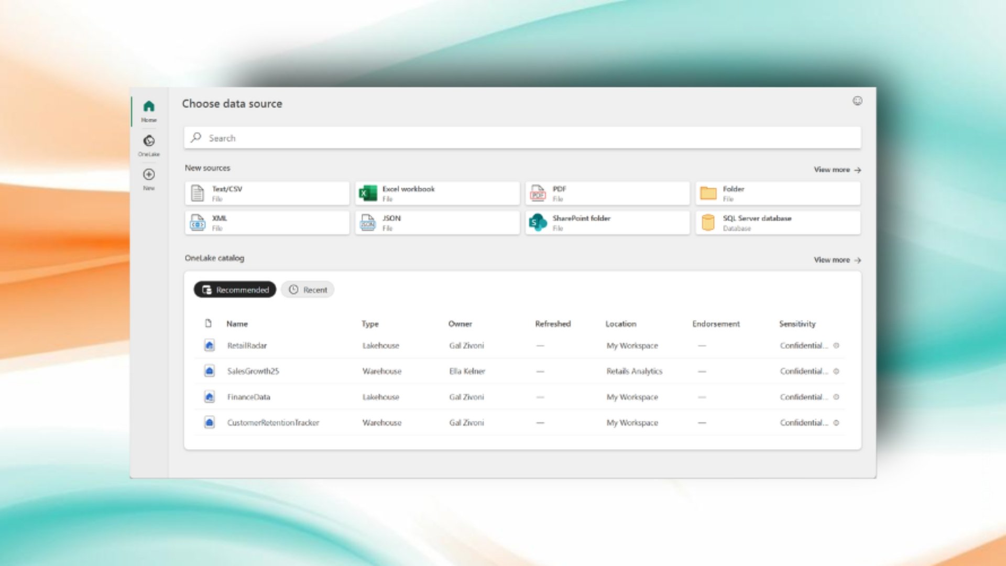Click the smiley feedback icon
1006x566 pixels.
coord(857,101)
